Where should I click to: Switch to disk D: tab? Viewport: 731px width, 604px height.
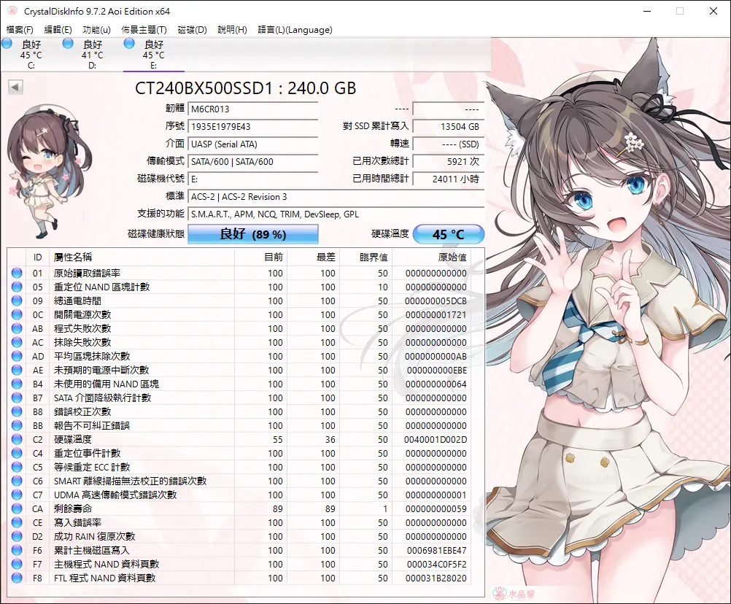coord(93,55)
